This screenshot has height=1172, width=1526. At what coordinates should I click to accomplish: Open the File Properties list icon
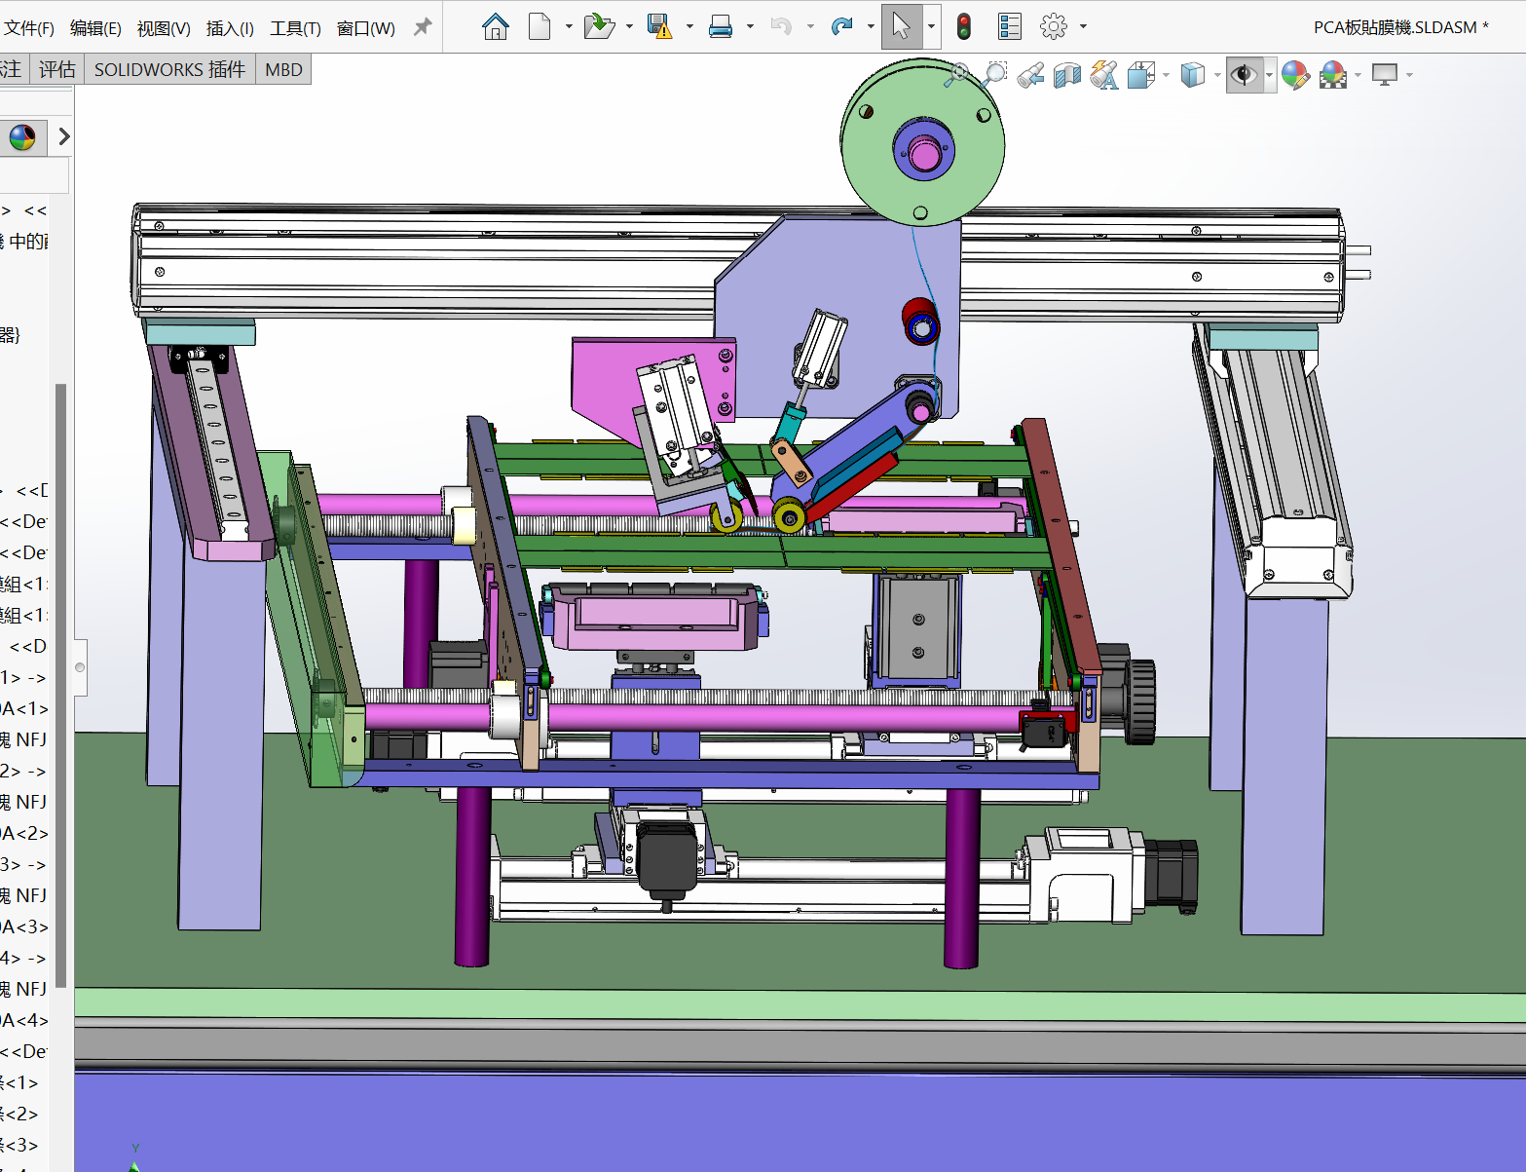point(1010,27)
